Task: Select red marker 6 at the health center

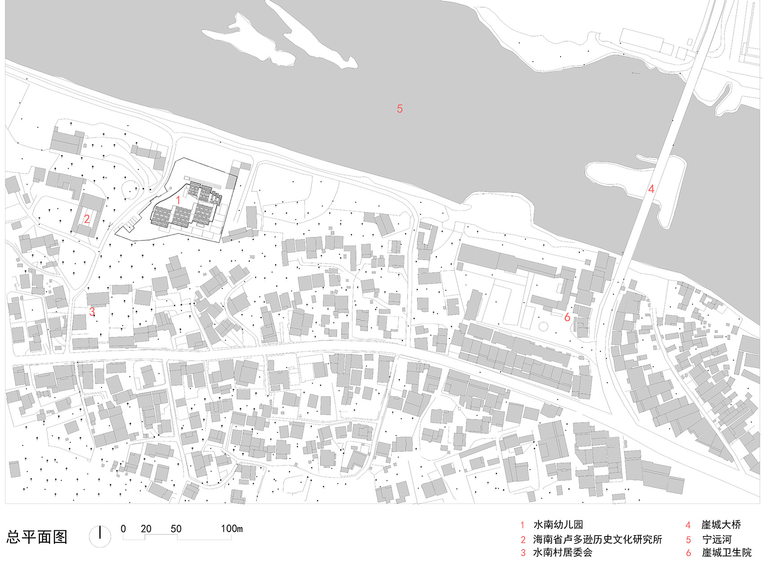Action: coord(567,317)
